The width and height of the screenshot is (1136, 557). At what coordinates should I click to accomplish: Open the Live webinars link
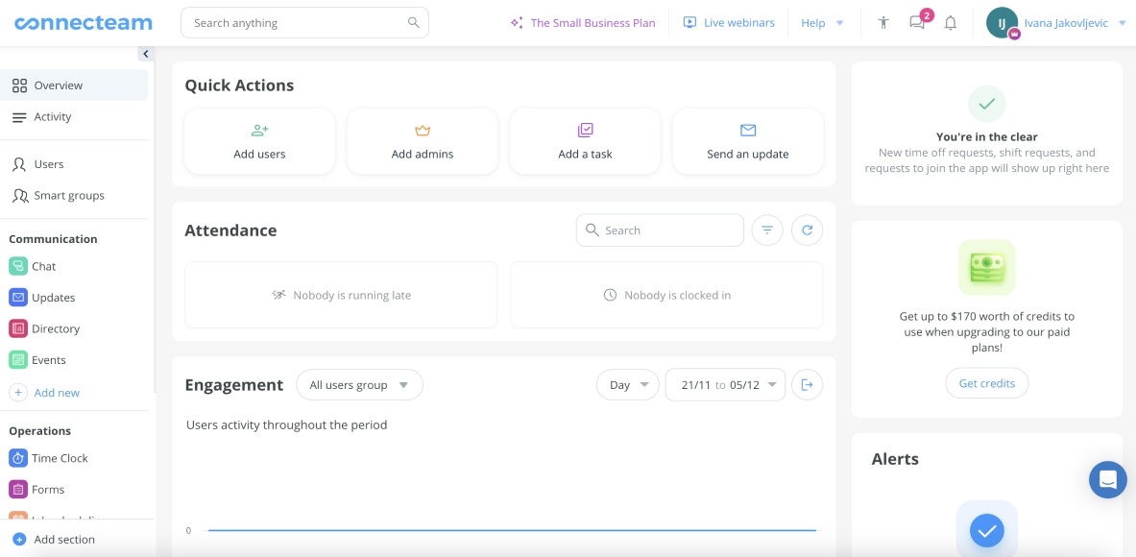coord(739,22)
